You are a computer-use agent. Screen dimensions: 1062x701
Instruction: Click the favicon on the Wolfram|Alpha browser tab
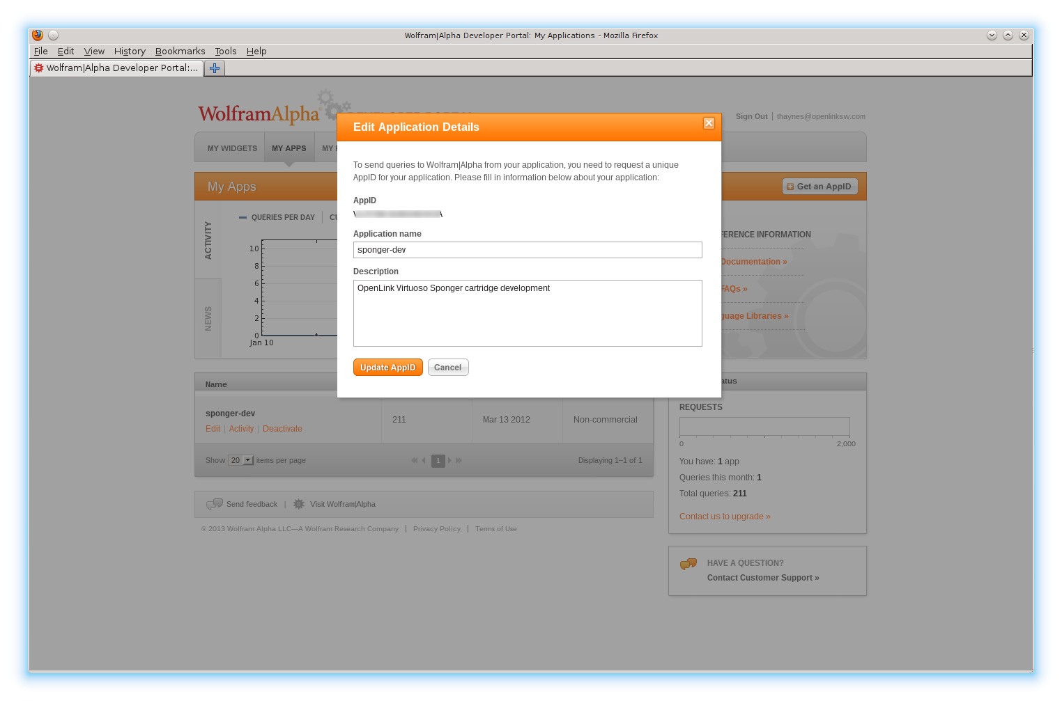[x=39, y=68]
